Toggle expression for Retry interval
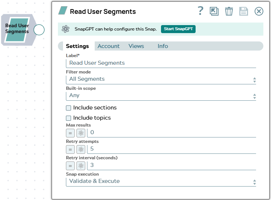Viewport: 271px width, 200px height. (x=70, y=166)
